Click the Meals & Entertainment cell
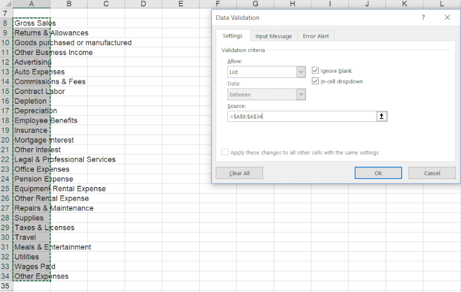This screenshot has height=292, width=461. pyautogui.click(x=31, y=247)
